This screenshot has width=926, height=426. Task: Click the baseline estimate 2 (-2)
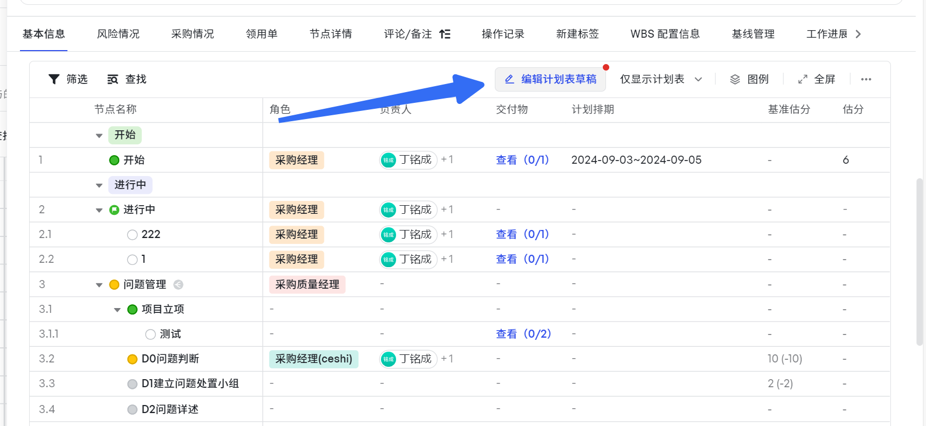780,384
